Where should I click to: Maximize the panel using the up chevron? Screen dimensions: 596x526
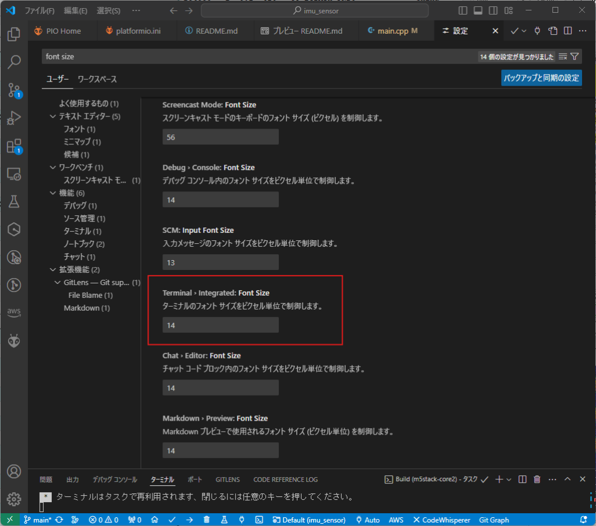(x=568, y=479)
